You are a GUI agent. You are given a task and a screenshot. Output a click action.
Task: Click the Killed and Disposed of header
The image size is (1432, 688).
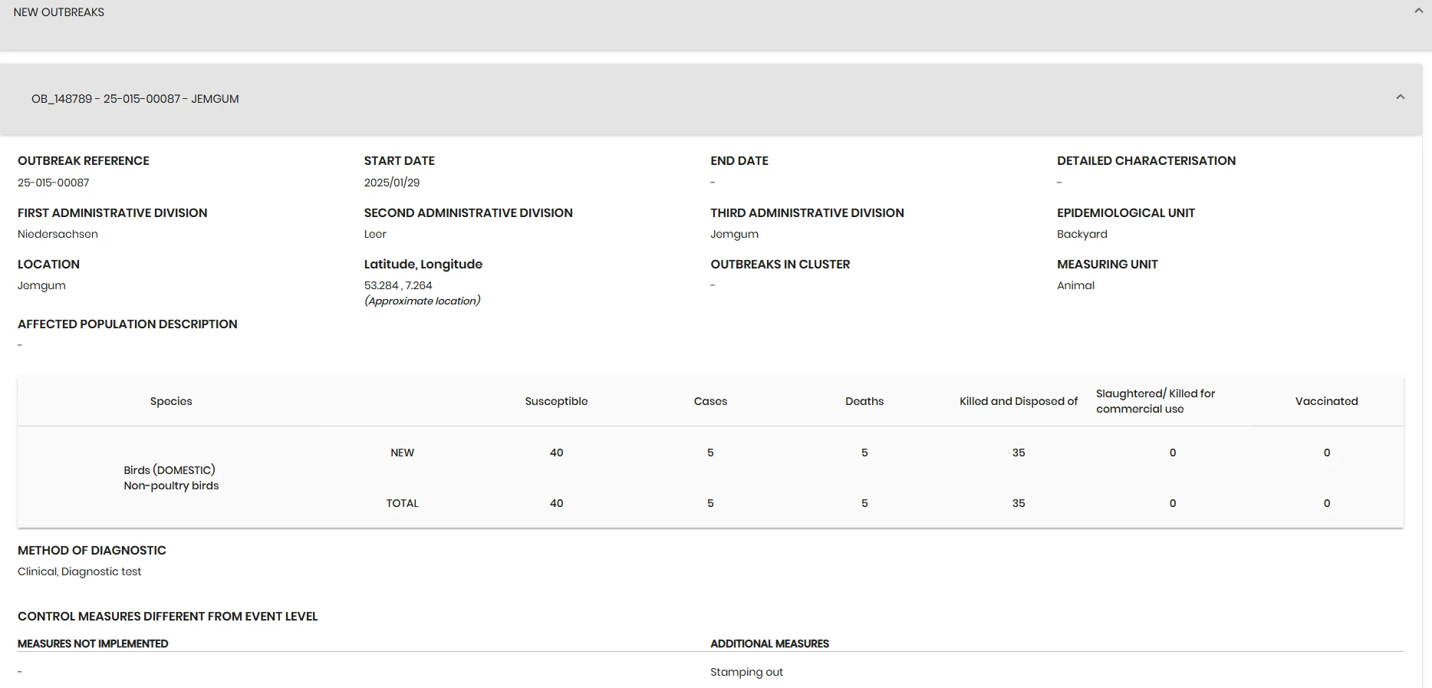1019,401
